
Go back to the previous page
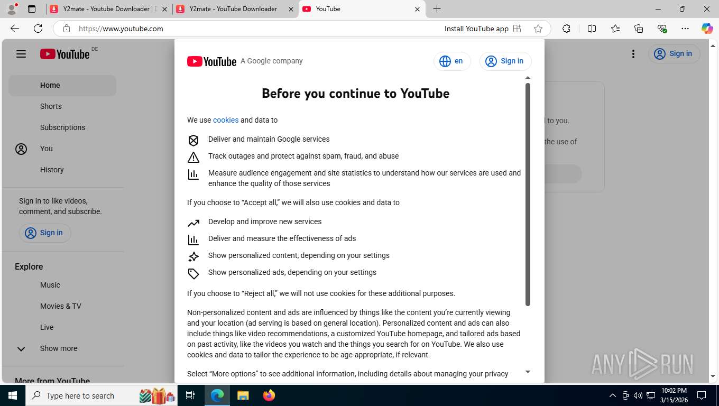pos(15,29)
